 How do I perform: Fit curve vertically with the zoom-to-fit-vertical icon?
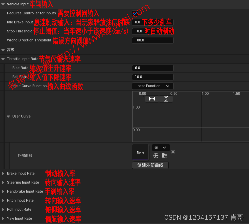(x=166, y=99)
